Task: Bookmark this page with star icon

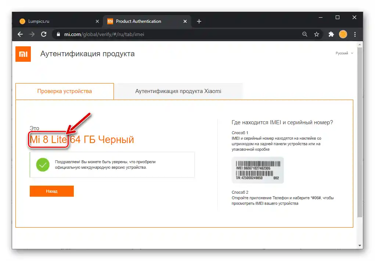Action: click(x=317, y=34)
